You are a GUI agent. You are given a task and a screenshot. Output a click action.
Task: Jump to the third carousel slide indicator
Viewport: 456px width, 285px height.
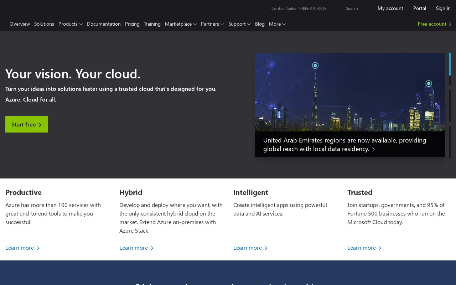pyautogui.click(x=450, y=142)
